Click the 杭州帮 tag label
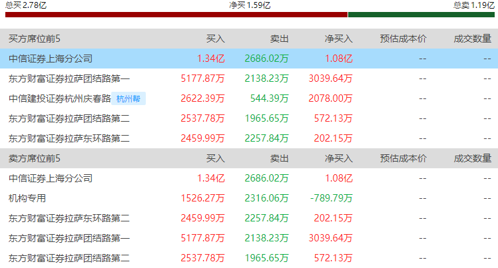 pyautogui.click(x=128, y=98)
